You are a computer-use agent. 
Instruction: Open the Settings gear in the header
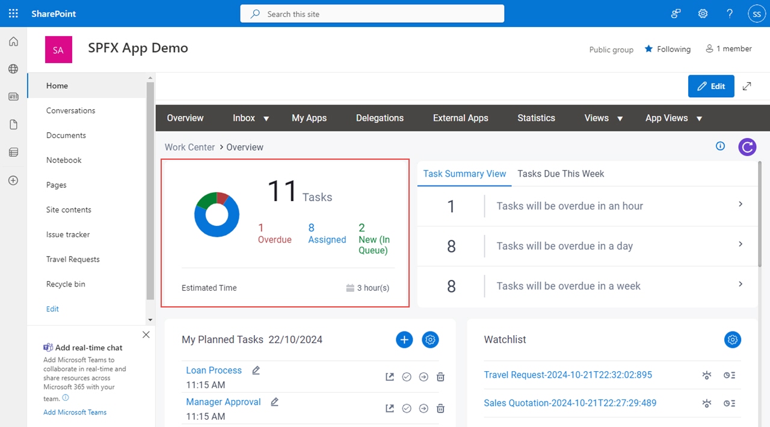click(703, 13)
